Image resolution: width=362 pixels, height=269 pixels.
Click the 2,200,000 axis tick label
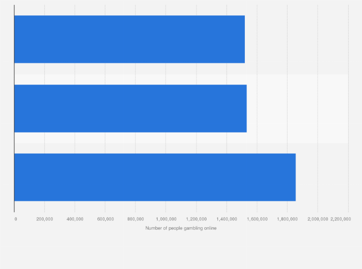click(x=340, y=219)
